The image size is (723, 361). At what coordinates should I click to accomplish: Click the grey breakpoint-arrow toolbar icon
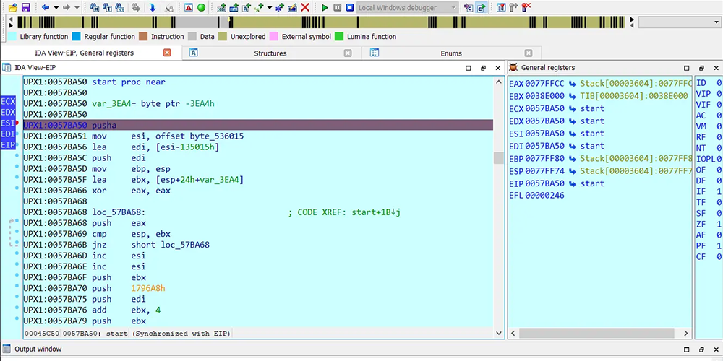(x=513, y=7)
